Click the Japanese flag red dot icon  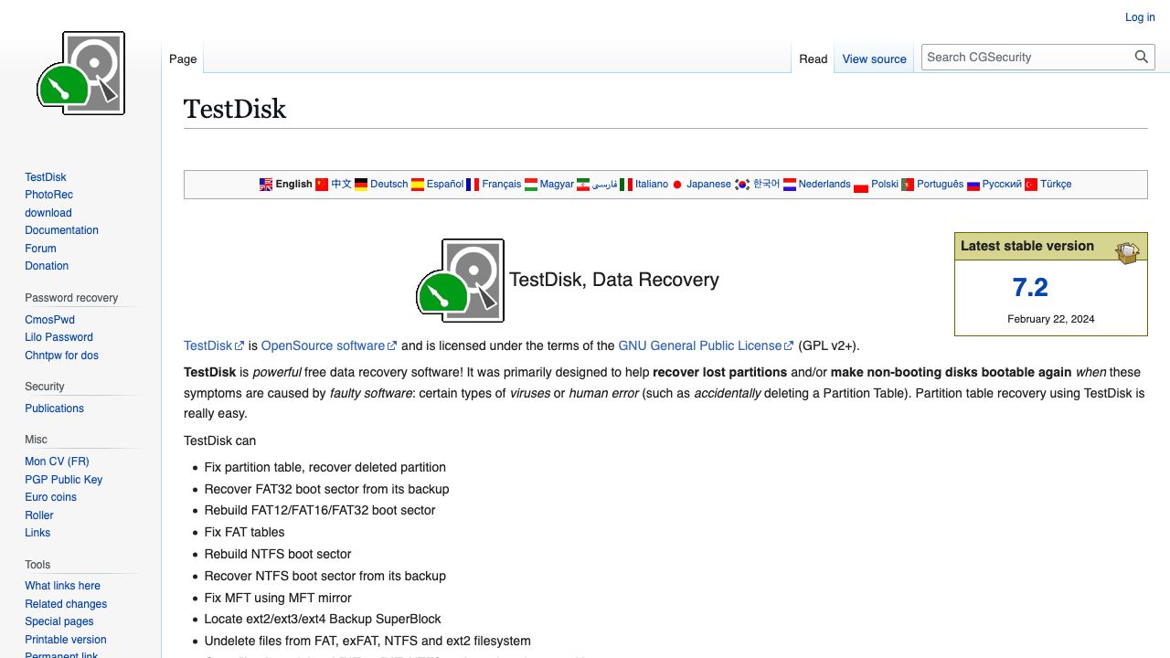[677, 185]
